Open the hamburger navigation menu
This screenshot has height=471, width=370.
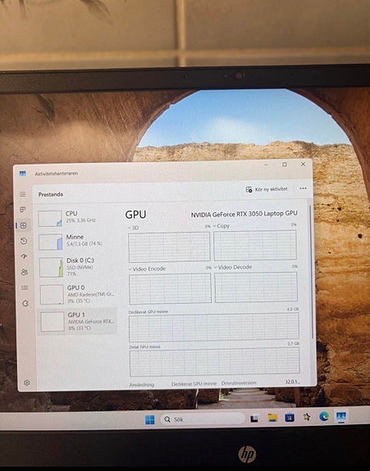tap(23, 194)
